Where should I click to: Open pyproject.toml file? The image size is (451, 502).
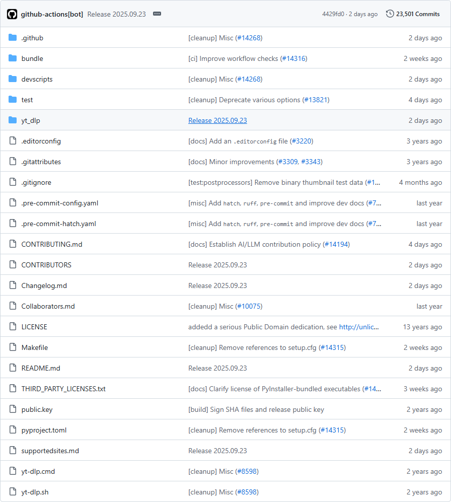tap(44, 430)
